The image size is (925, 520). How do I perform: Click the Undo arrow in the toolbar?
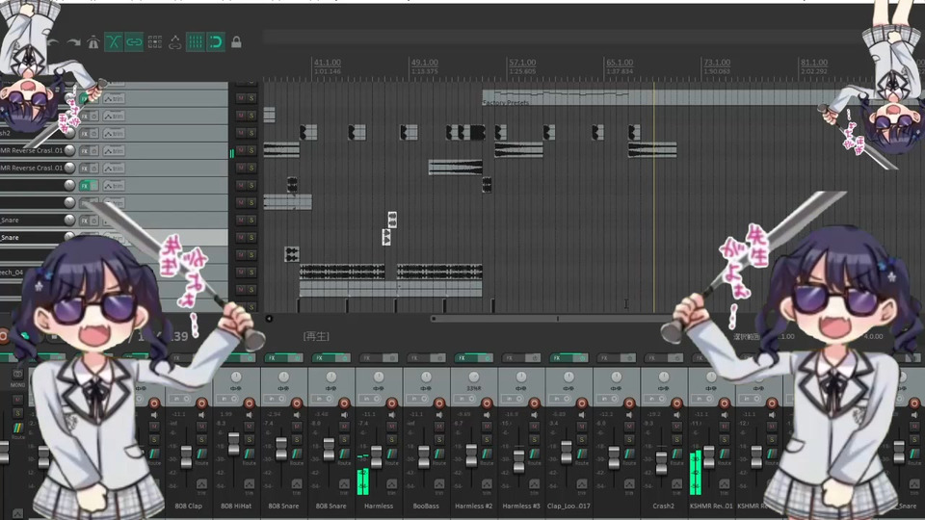pyautogui.click(x=53, y=42)
